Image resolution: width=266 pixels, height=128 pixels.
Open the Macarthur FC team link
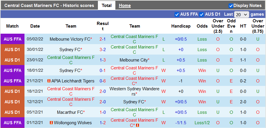70,112
